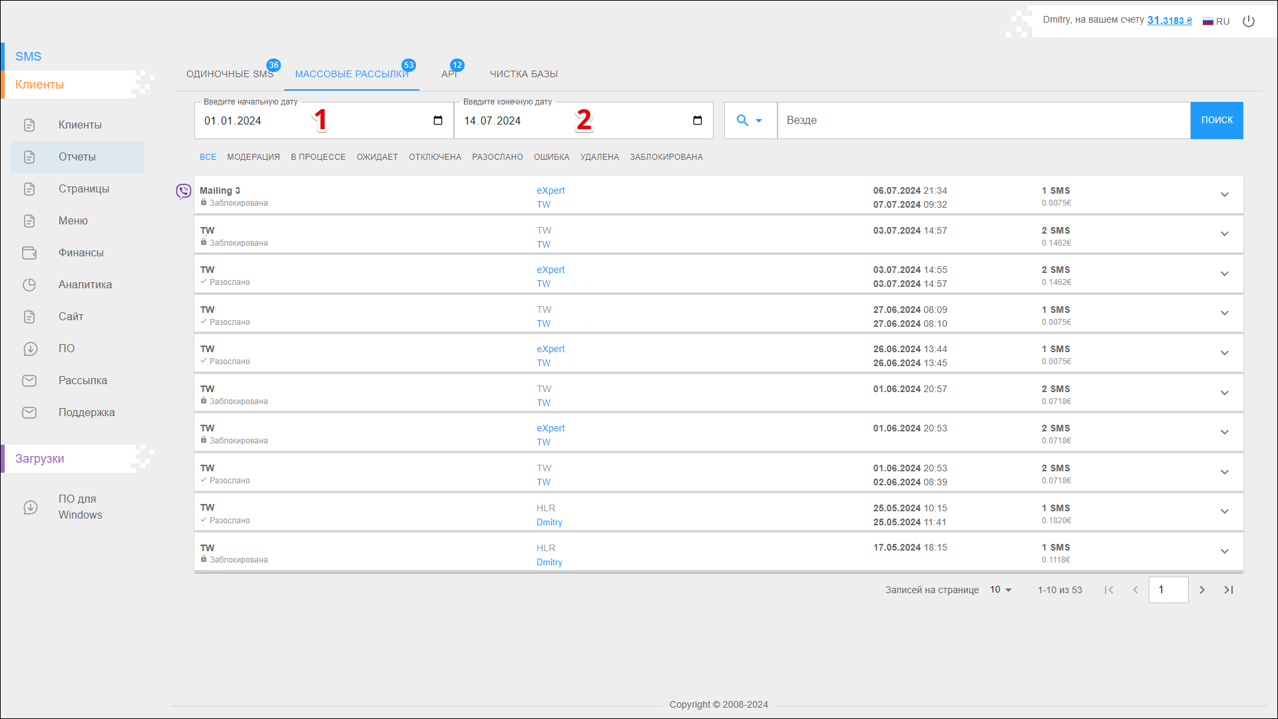Viewport: 1278px width, 719px height.
Task: Switch to ЧИСТКА БАЗЫ tab
Action: 524,74
